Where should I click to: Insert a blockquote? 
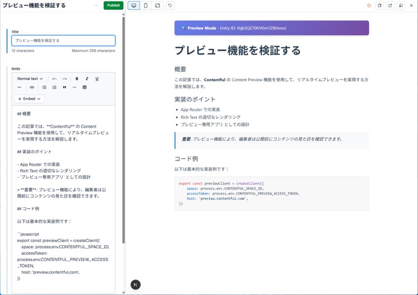64,87
